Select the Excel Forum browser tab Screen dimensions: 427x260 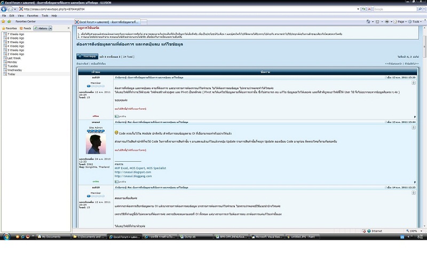click(x=108, y=21)
